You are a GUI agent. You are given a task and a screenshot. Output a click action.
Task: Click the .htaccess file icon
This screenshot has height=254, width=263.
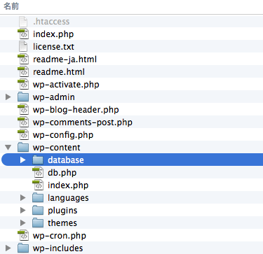point(23,22)
